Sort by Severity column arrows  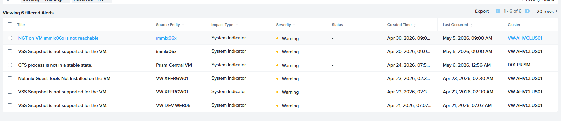point(294,25)
